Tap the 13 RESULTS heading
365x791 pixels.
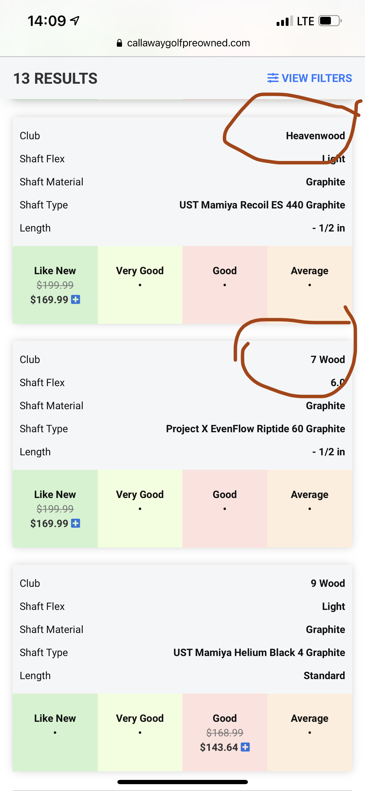[x=55, y=78]
